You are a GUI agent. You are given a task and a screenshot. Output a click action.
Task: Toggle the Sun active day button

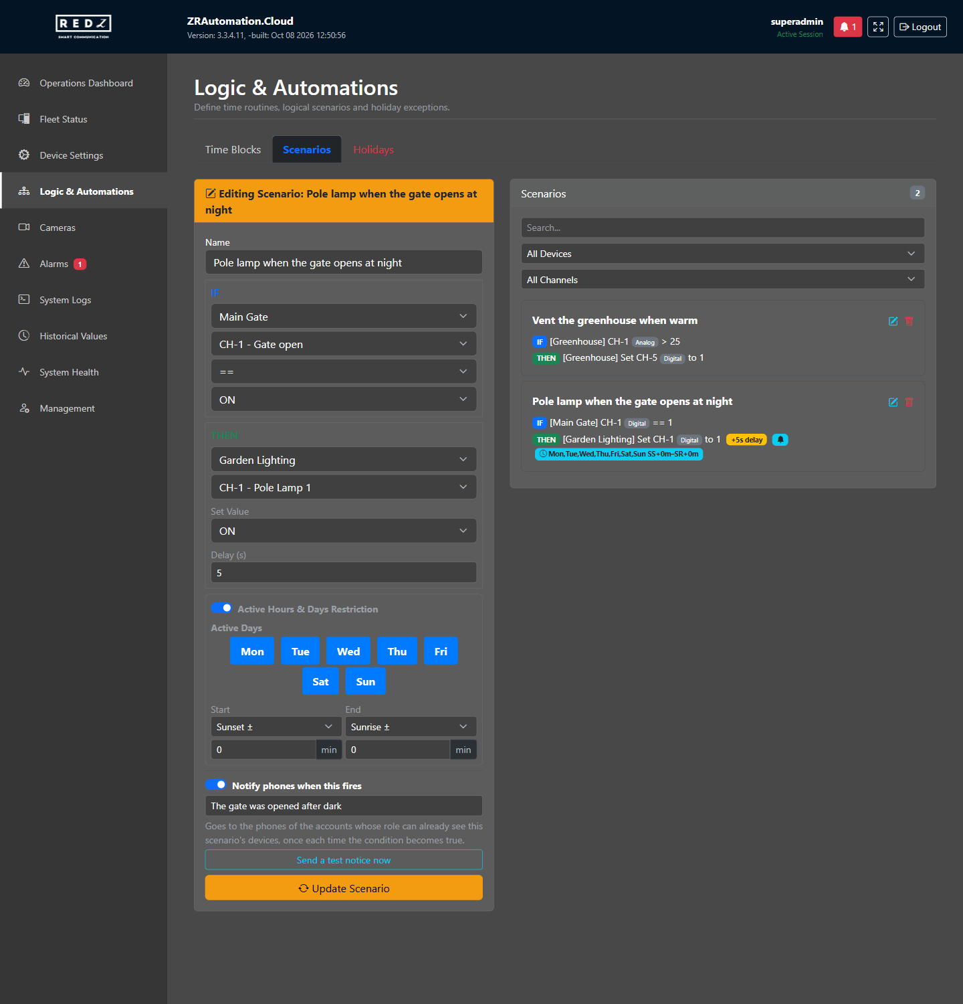(x=366, y=681)
